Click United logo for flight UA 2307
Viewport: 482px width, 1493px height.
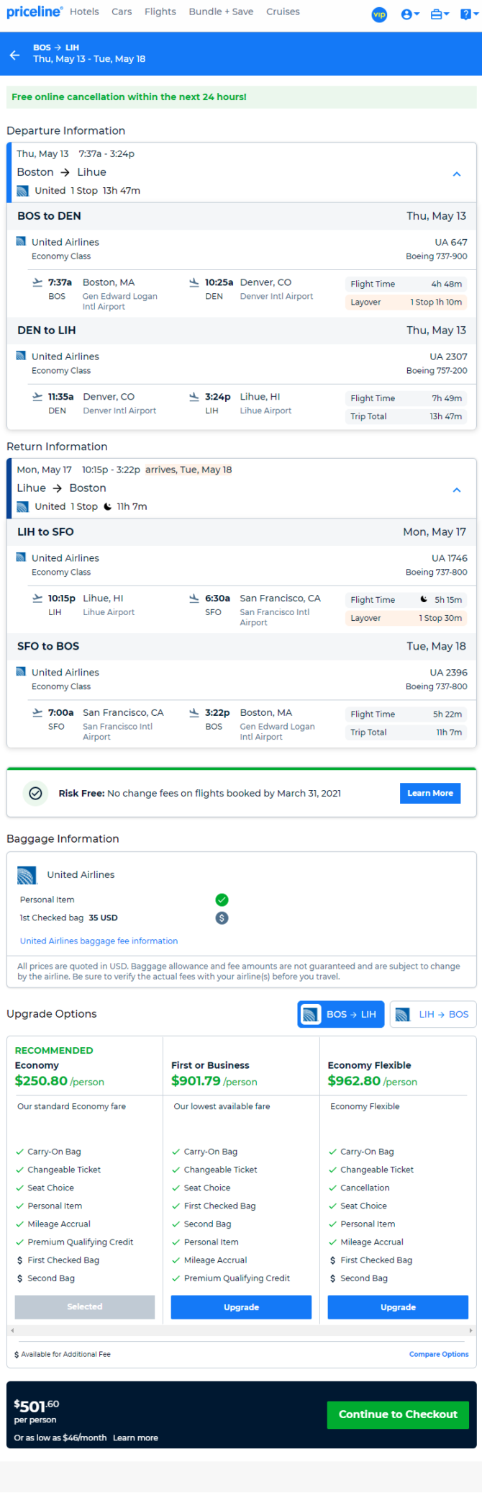[21, 356]
